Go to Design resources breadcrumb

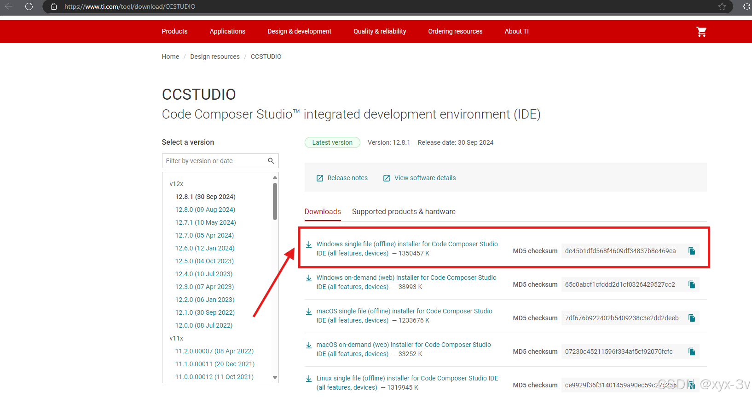click(x=215, y=57)
